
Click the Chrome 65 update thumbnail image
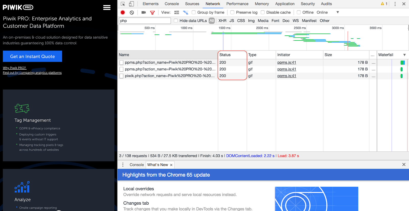[316, 199]
